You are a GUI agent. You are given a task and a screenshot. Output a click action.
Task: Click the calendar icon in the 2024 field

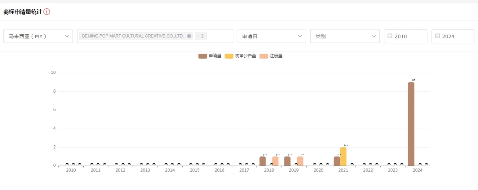pyautogui.click(x=437, y=36)
